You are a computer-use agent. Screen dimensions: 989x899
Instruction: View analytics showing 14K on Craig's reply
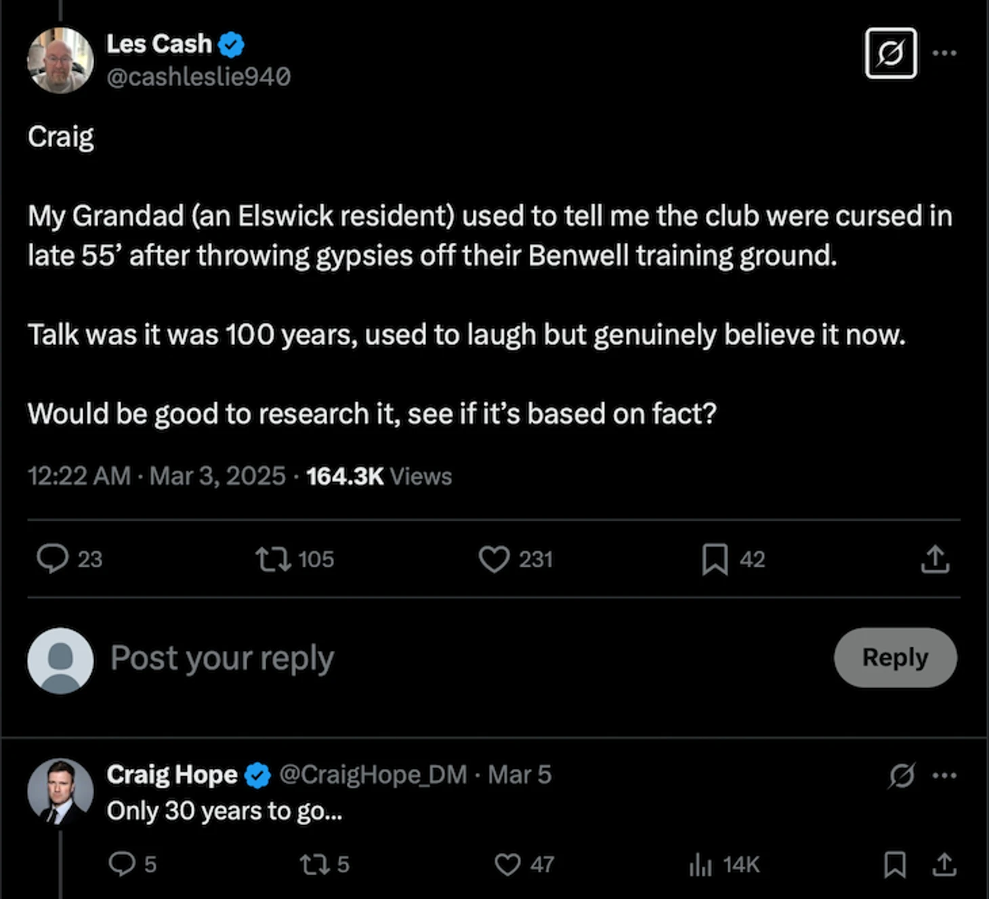(700, 864)
